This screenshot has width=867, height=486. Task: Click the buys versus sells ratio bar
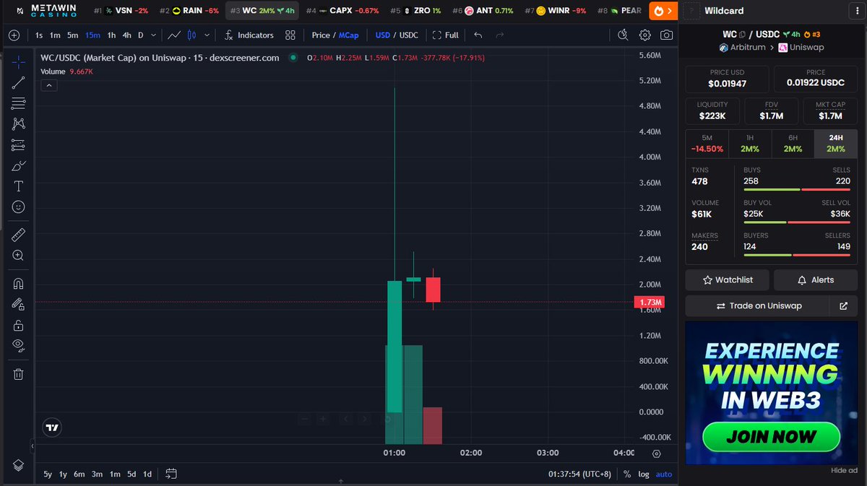tap(797, 189)
